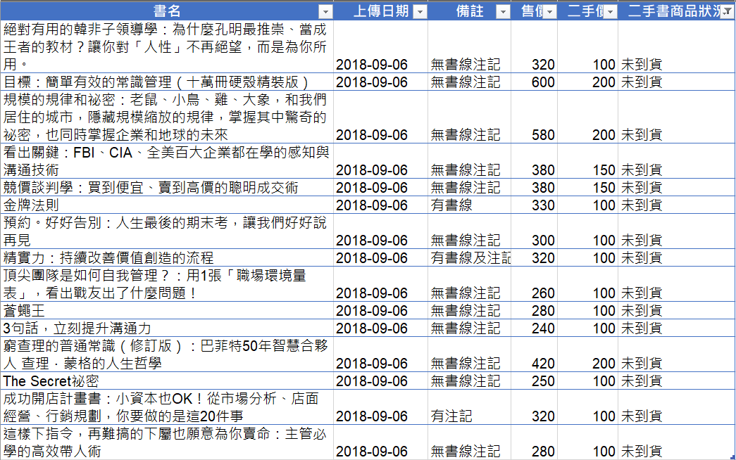The height and width of the screenshot is (460, 736).
Task: Open the 售價 column filter dropdown
Action: 549,12
